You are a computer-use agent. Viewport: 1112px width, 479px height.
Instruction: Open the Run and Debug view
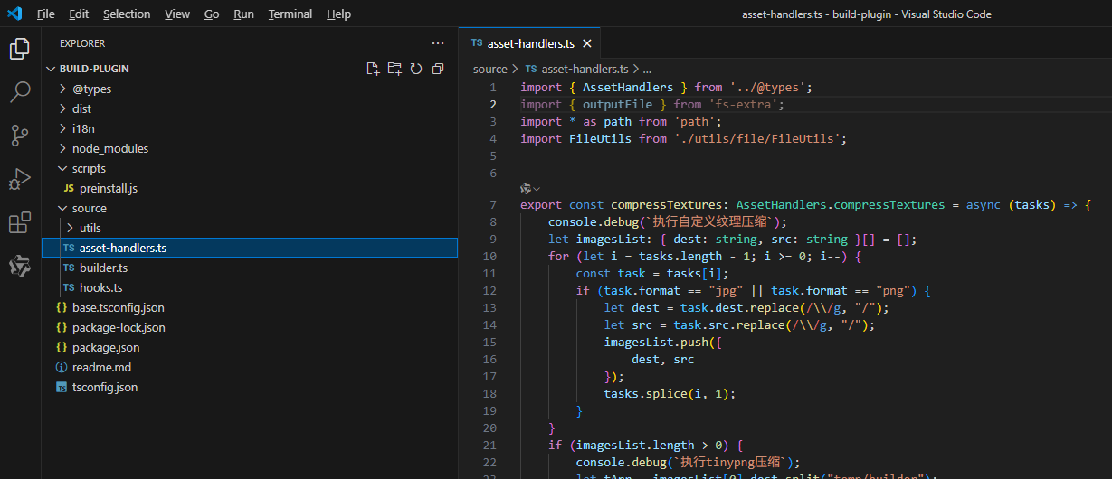click(20, 179)
